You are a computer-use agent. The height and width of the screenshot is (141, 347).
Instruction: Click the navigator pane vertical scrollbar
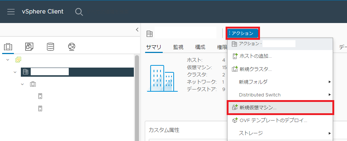[137, 98]
